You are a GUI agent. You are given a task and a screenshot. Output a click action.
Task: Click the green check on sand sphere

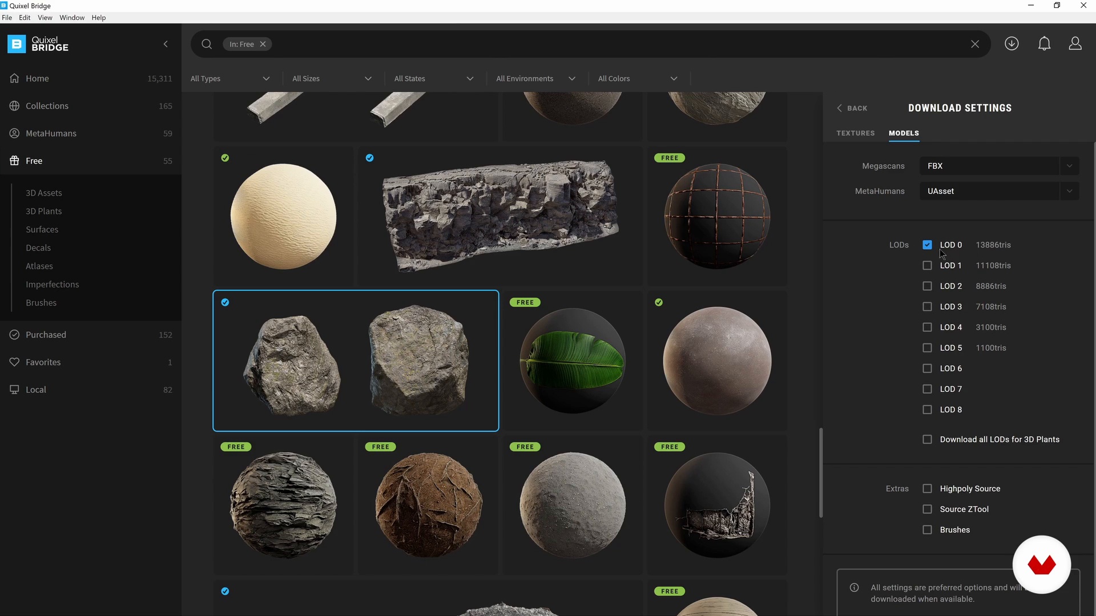coord(225,158)
